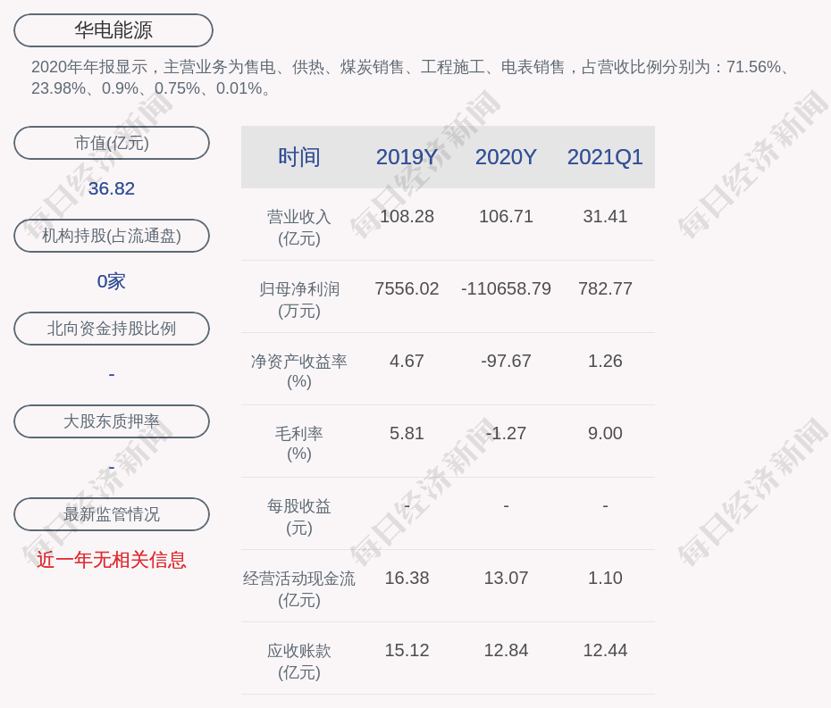Click the 2020Y column header
The width and height of the screenshot is (831, 708).
coord(506,157)
